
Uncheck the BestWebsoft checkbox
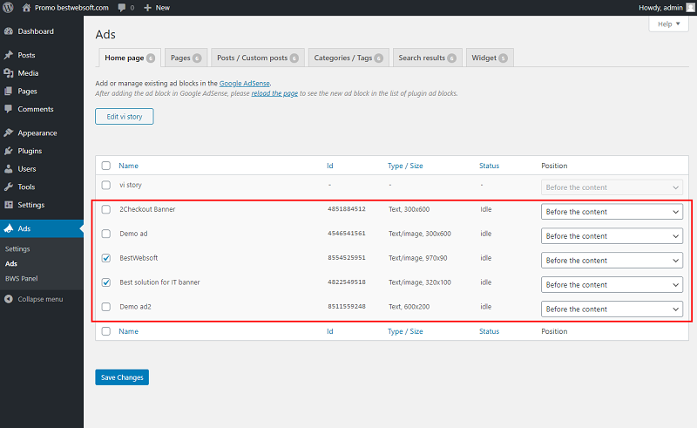(105, 258)
